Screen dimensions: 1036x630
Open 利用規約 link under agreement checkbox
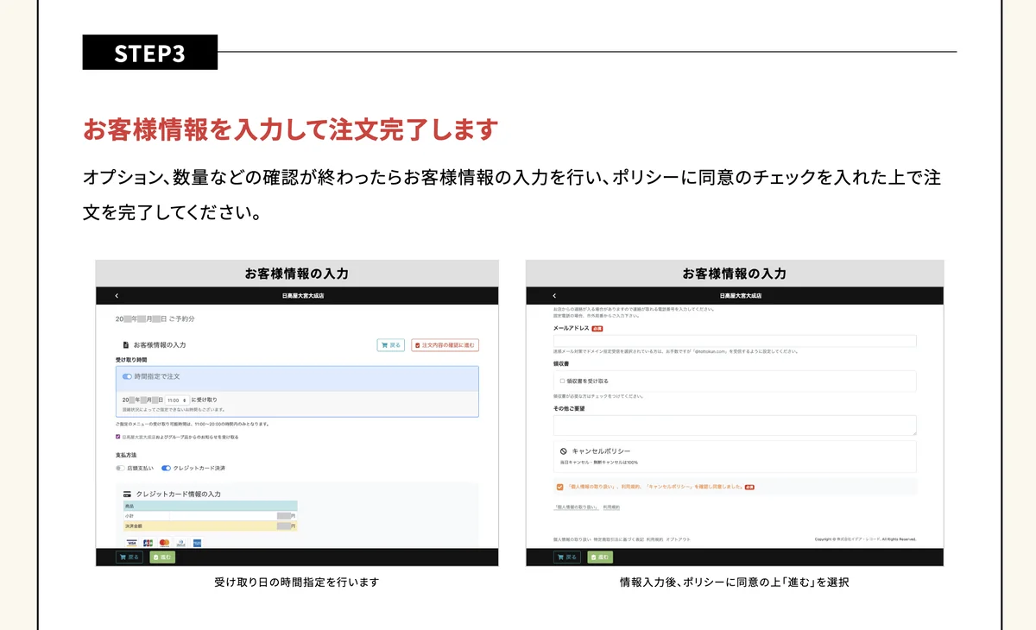[x=611, y=507]
